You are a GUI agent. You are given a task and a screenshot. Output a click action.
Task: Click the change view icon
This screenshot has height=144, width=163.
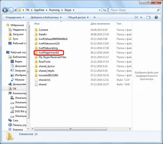pyautogui.click(x=136, y=17)
